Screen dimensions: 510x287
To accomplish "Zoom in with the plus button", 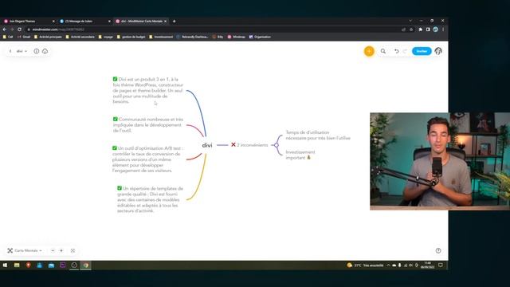I will [61, 250].
